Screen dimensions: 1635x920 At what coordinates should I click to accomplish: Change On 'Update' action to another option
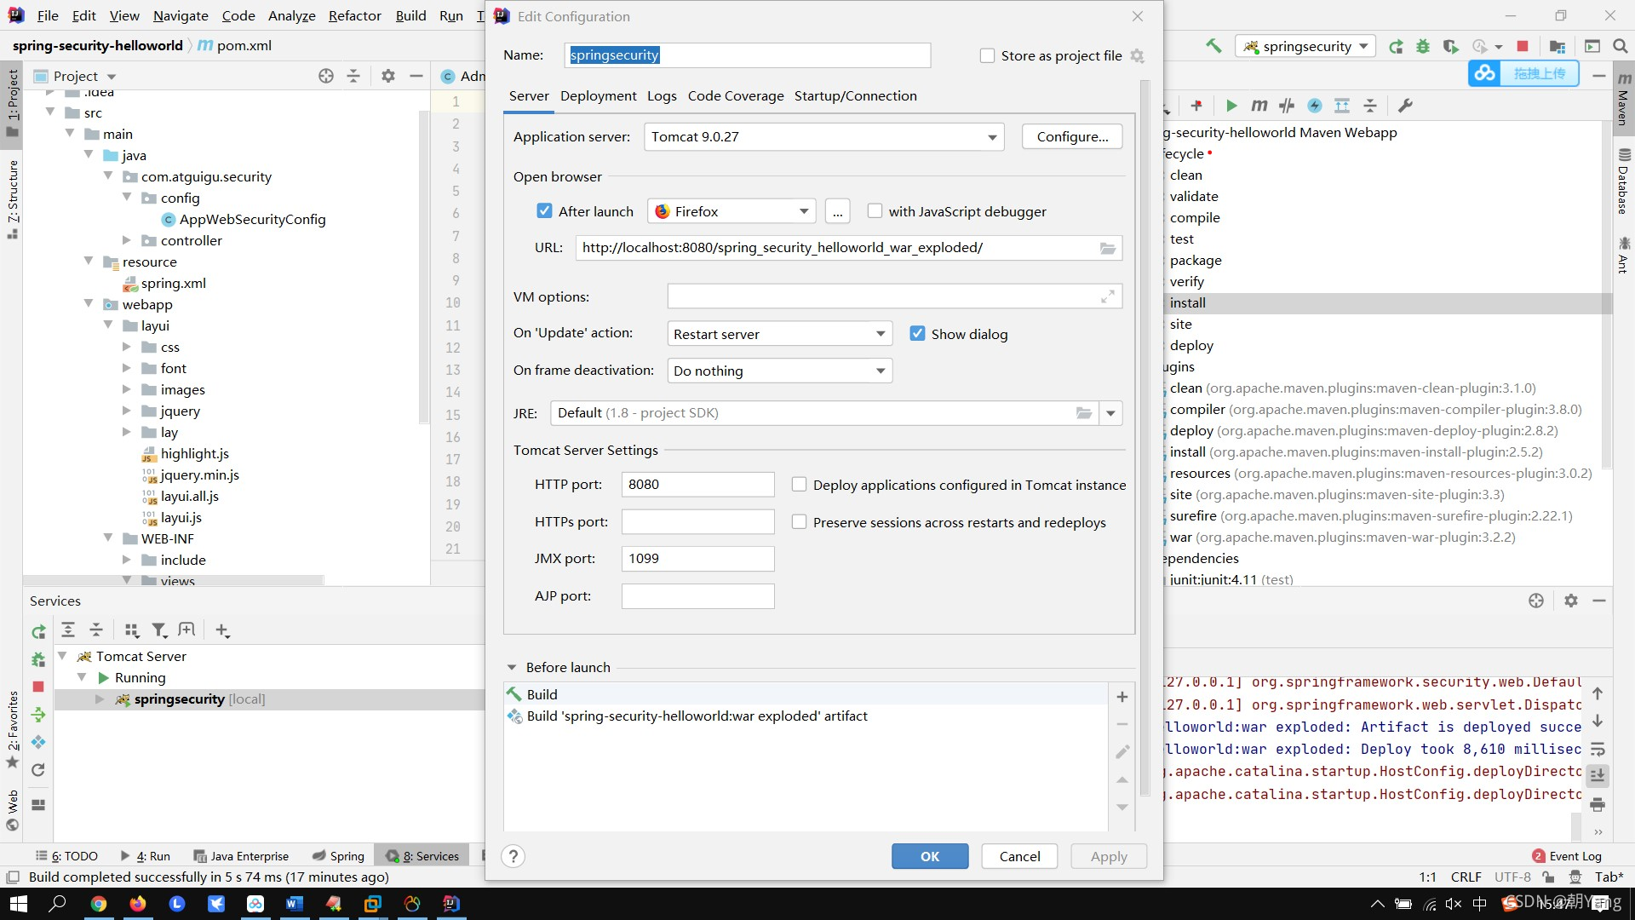[x=881, y=333]
